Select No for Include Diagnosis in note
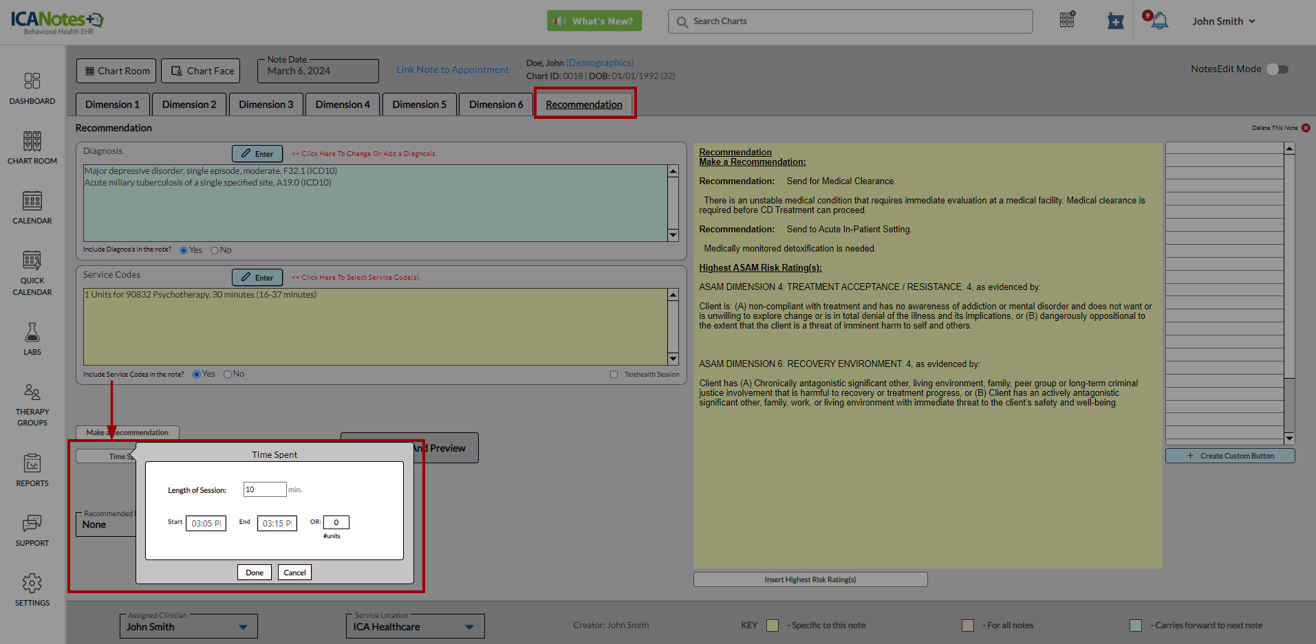The width and height of the screenshot is (1316, 644). point(215,250)
